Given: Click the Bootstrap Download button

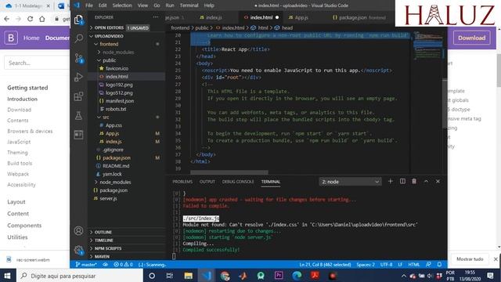Looking at the screenshot, I should (471, 38).
